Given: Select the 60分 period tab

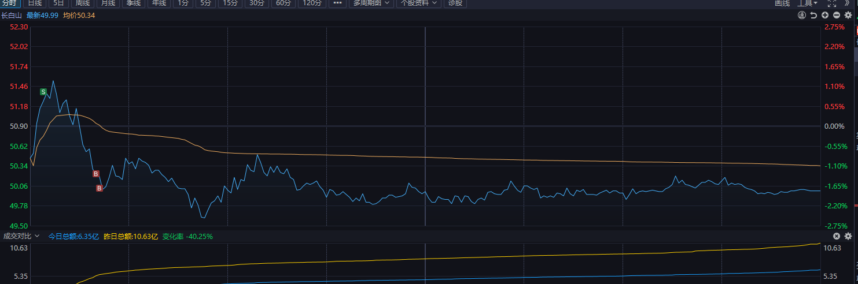Looking at the screenshot, I should coord(283,3).
